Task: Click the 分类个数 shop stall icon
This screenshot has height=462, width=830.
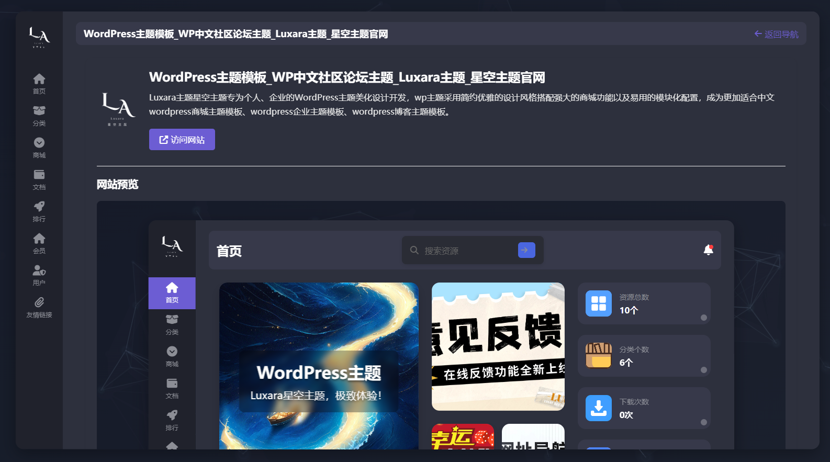Action: pos(599,356)
